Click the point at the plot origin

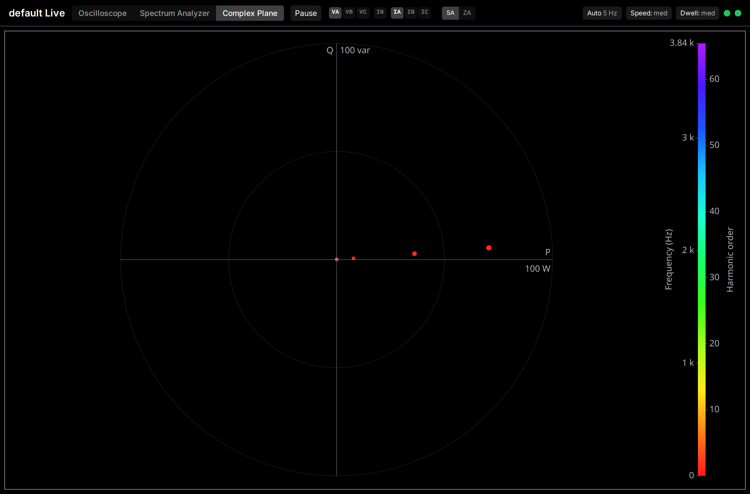pyautogui.click(x=337, y=259)
